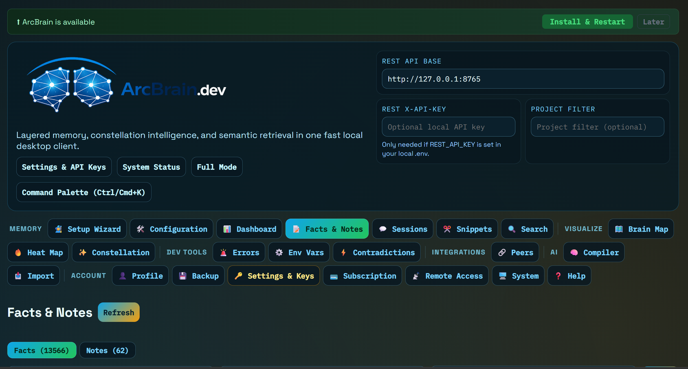This screenshot has width=688, height=369.
Task: Select the Heat Map flame icon
Action: 18,252
